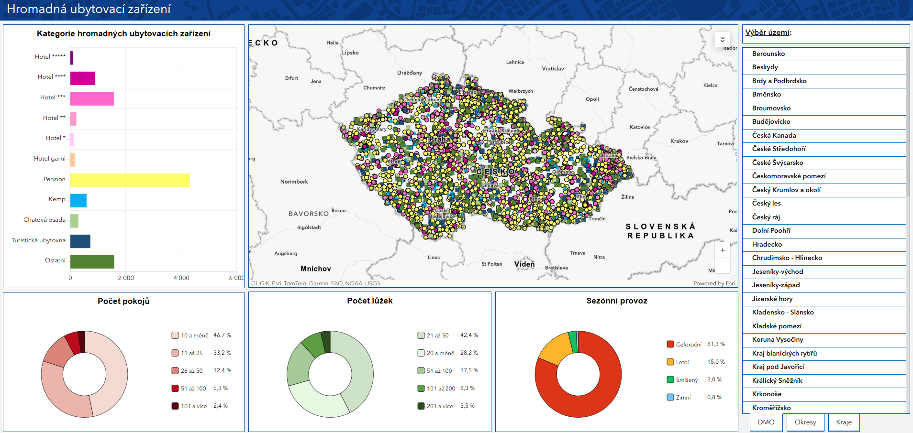913x433 pixels.
Task: Expand the map collapse chevron button
Action: pyautogui.click(x=723, y=39)
